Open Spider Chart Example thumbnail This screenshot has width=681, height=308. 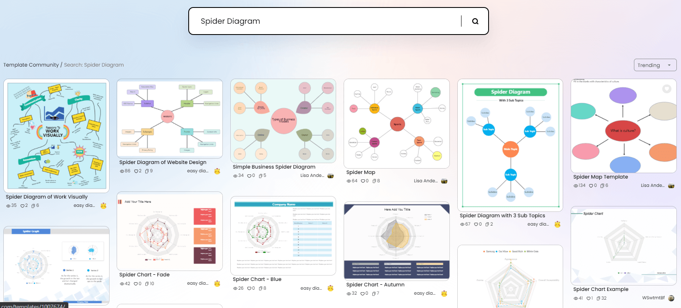(624, 246)
